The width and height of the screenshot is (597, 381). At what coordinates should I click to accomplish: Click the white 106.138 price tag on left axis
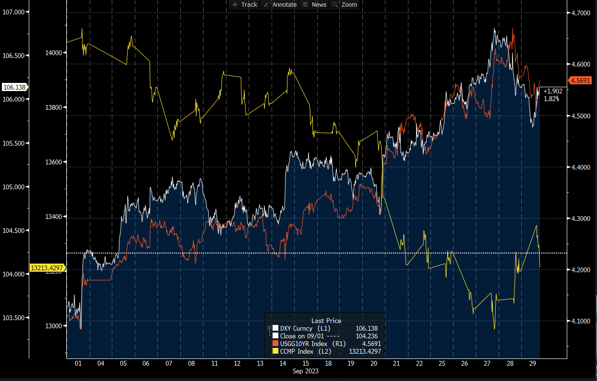click(x=15, y=87)
